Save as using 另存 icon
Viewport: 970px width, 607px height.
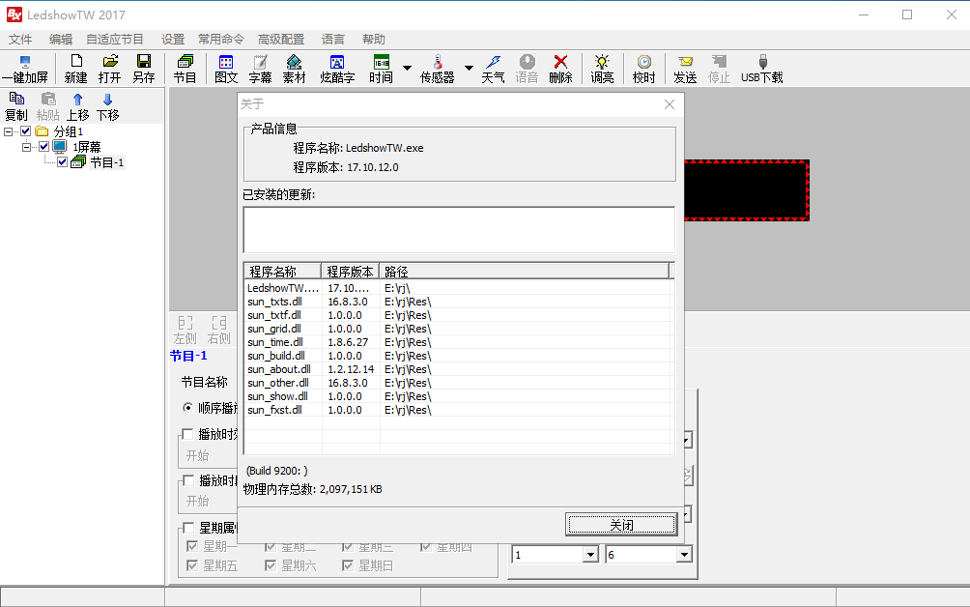144,69
